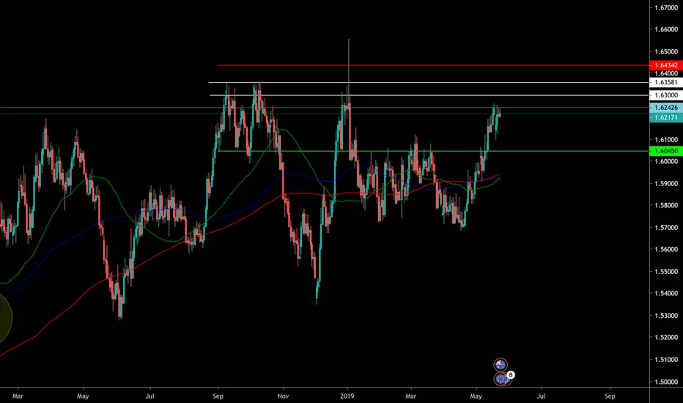Click the 1.67000 price axis value

666,7
